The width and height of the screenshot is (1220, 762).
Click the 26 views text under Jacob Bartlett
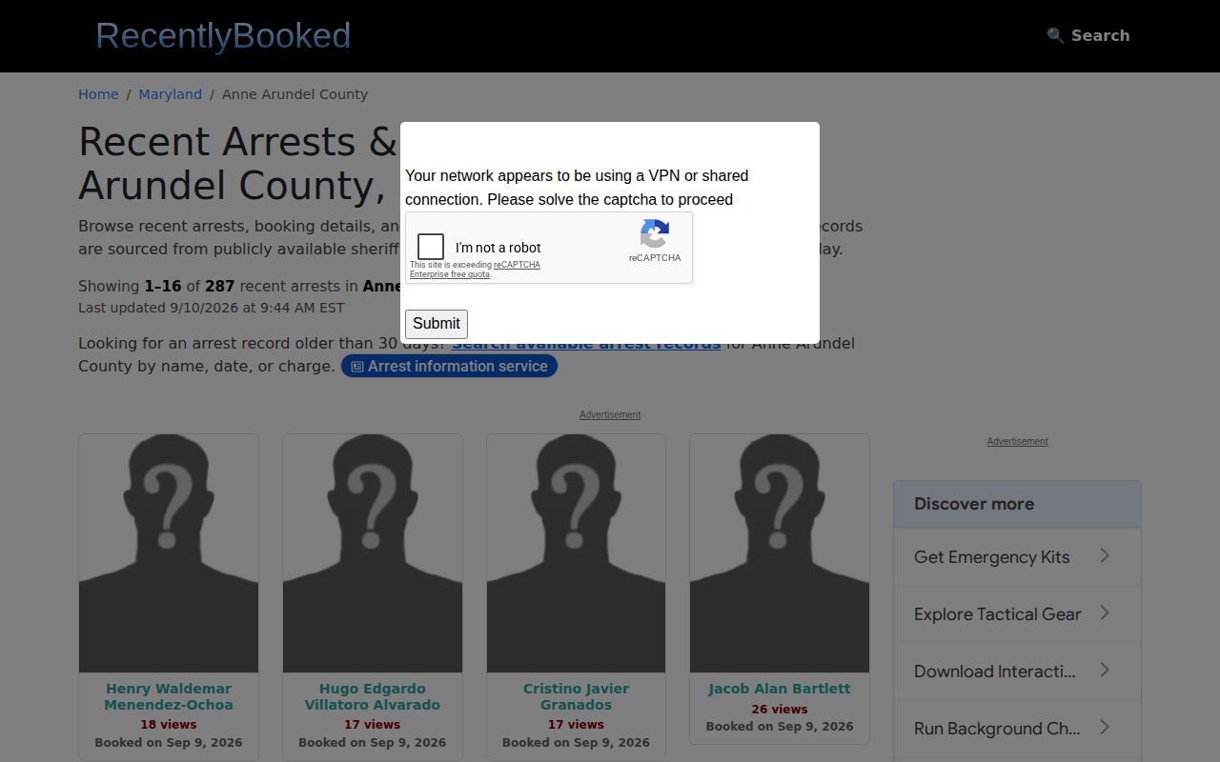click(x=780, y=710)
